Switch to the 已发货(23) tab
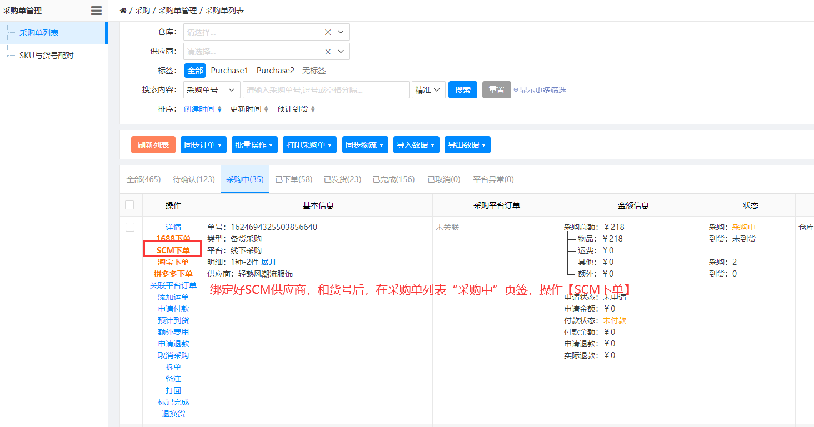 pyautogui.click(x=343, y=179)
